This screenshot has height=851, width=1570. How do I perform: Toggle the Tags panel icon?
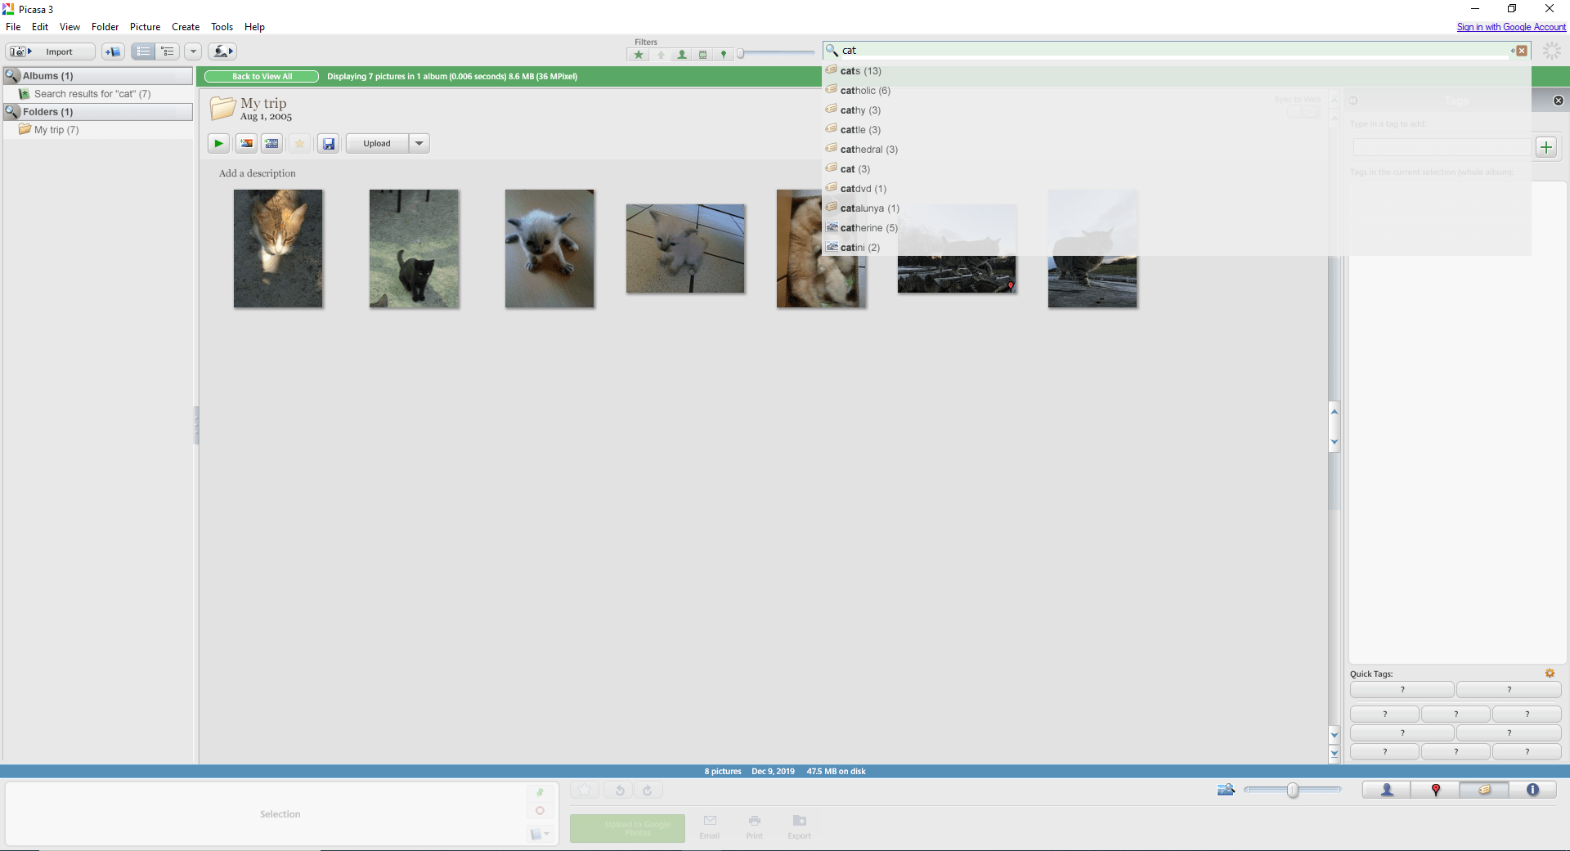click(1484, 790)
